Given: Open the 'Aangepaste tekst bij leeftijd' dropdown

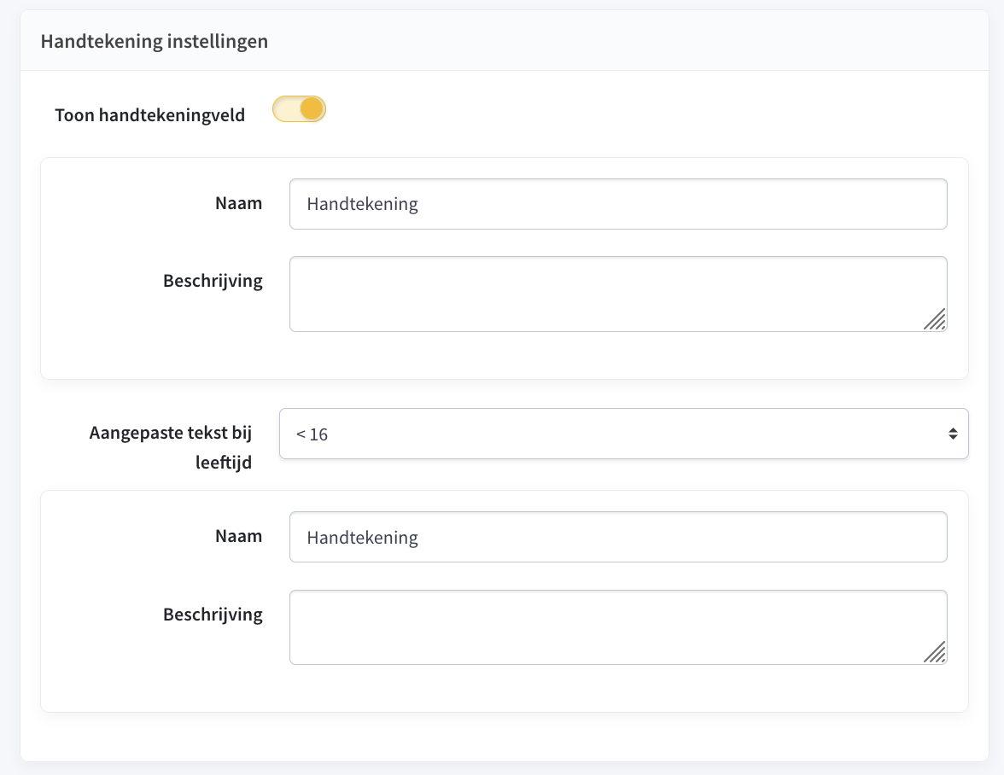Looking at the screenshot, I should (623, 434).
